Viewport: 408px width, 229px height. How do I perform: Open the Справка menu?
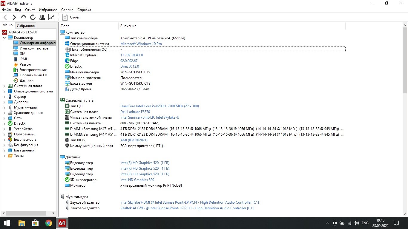click(x=84, y=10)
